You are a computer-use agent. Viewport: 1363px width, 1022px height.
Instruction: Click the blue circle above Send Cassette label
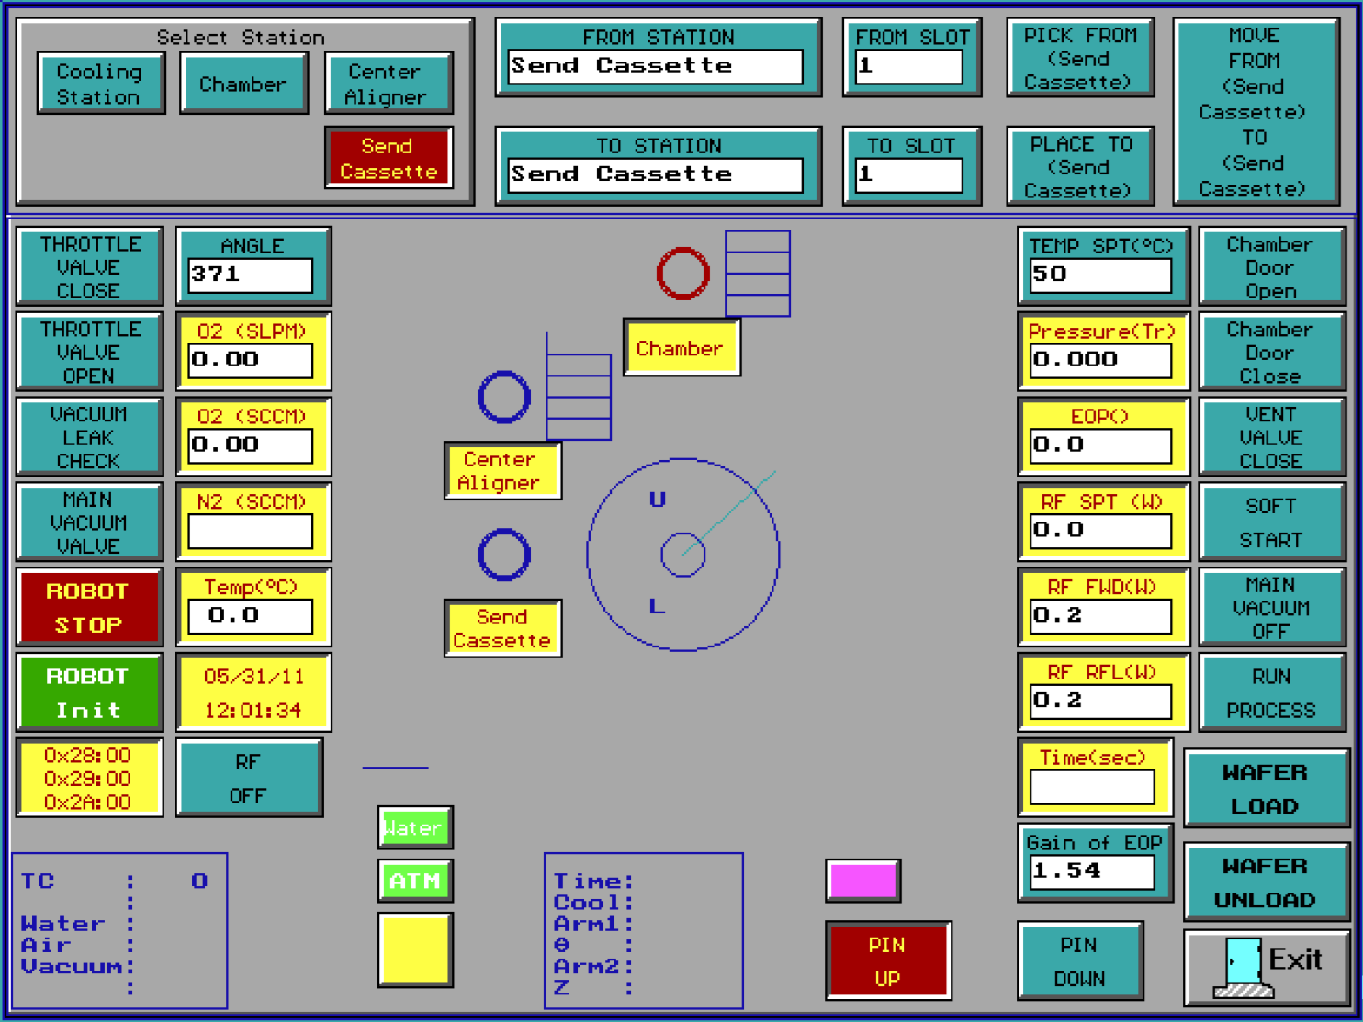tap(503, 555)
